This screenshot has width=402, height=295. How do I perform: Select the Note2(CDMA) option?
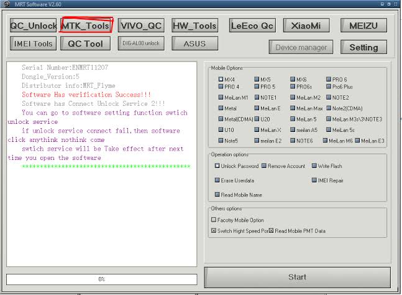(x=329, y=108)
